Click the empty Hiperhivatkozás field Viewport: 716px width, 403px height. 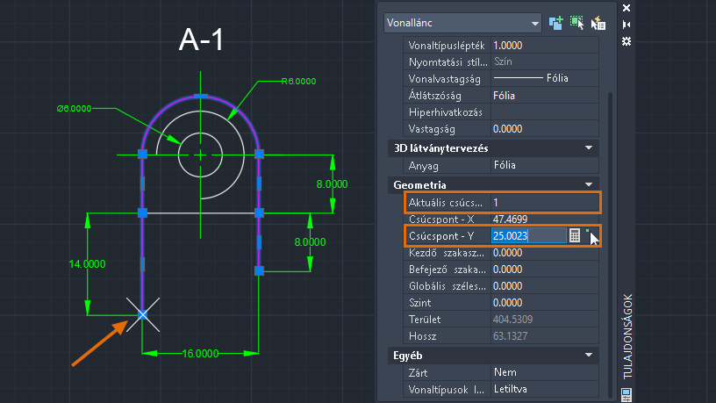pyautogui.click(x=544, y=112)
